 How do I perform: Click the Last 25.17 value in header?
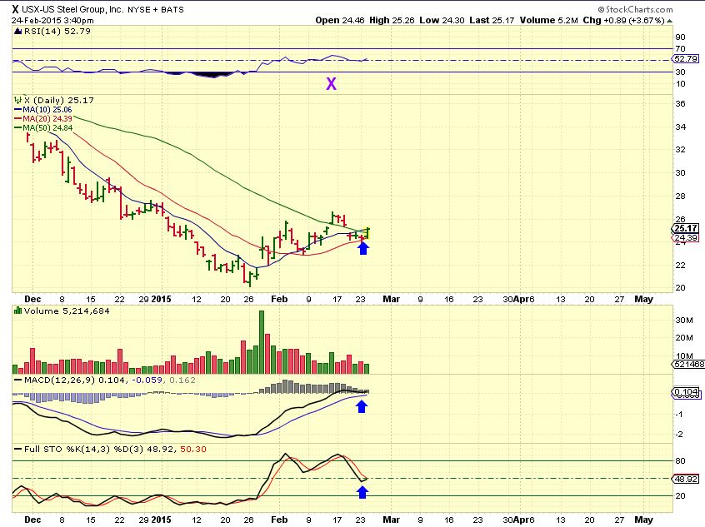pos(492,20)
